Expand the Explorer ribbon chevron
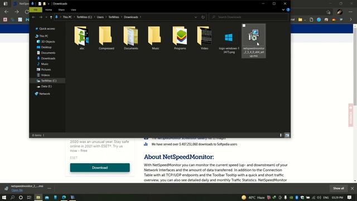The width and height of the screenshot is (357, 201). pos(283,10)
